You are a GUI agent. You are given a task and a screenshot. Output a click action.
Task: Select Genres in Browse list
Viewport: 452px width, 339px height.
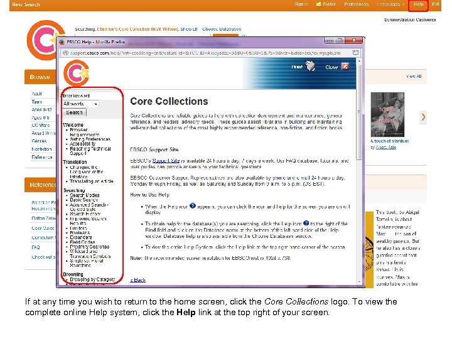(39, 141)
